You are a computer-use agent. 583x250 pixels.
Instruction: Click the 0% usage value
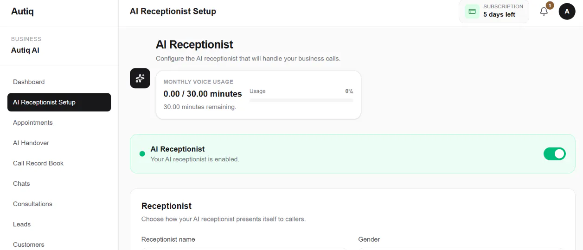(349, 91)
